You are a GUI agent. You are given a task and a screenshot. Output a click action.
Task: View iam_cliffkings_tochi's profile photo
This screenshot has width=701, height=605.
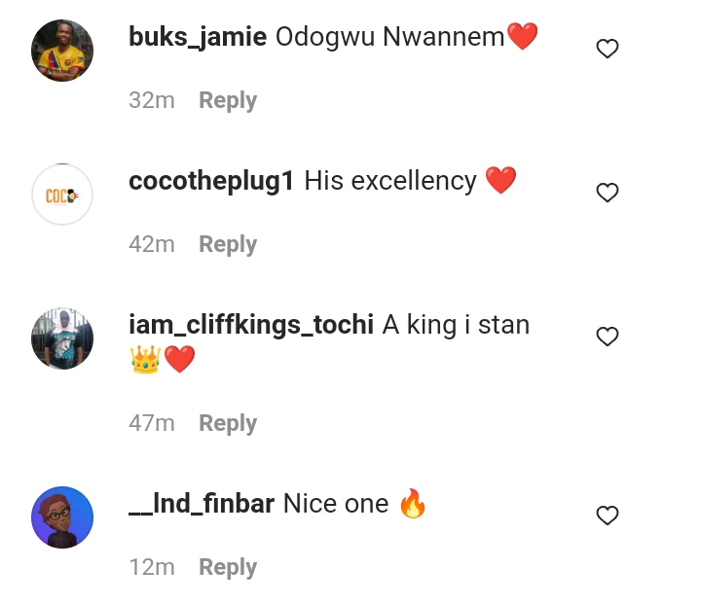click(62, 338)
